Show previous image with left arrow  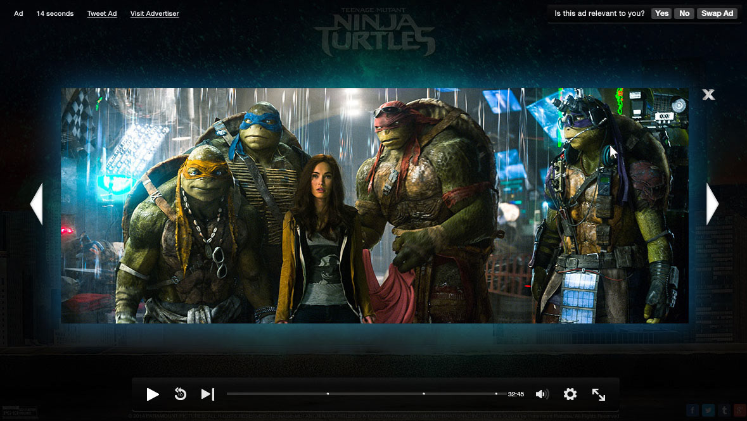[x=37, y=204]
